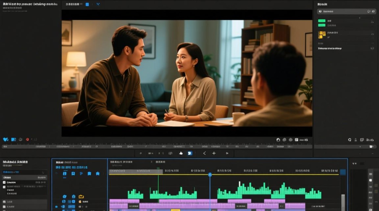Click the bell icon in the right panel search bar
This screenshot has width=379, height=211.
[369, 12]
